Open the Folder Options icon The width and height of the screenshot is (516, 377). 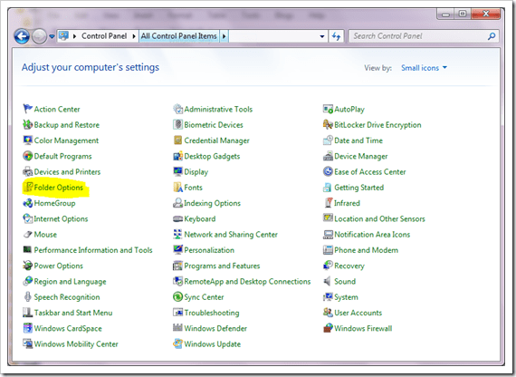tap(29, 188)
